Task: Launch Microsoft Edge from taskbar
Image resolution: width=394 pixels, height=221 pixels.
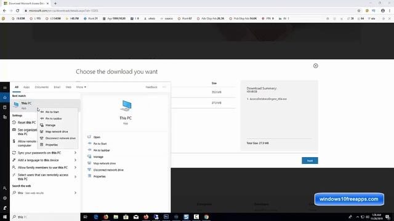Action: [x=96, y=217]
